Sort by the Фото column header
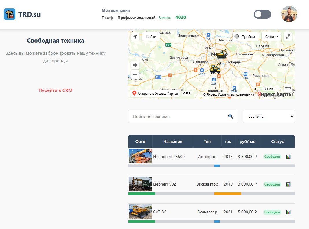Viewport: 309px width, 229px height. point(140,141)
